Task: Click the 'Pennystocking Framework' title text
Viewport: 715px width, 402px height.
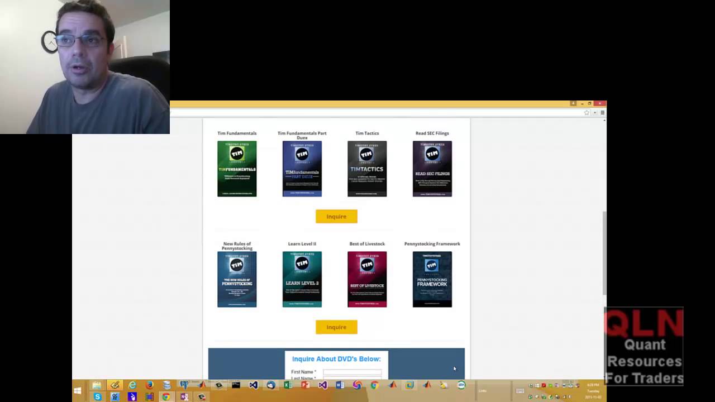Action: 432,243
